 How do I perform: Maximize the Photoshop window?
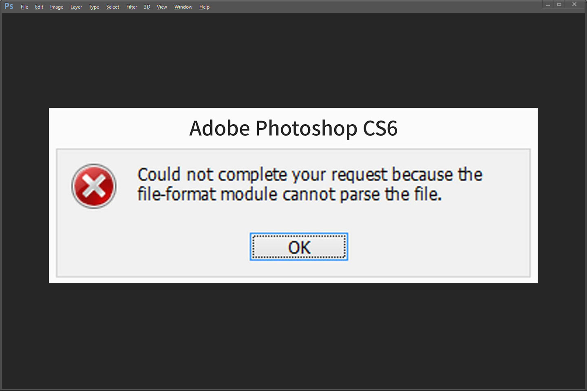(x=559, y=4)
